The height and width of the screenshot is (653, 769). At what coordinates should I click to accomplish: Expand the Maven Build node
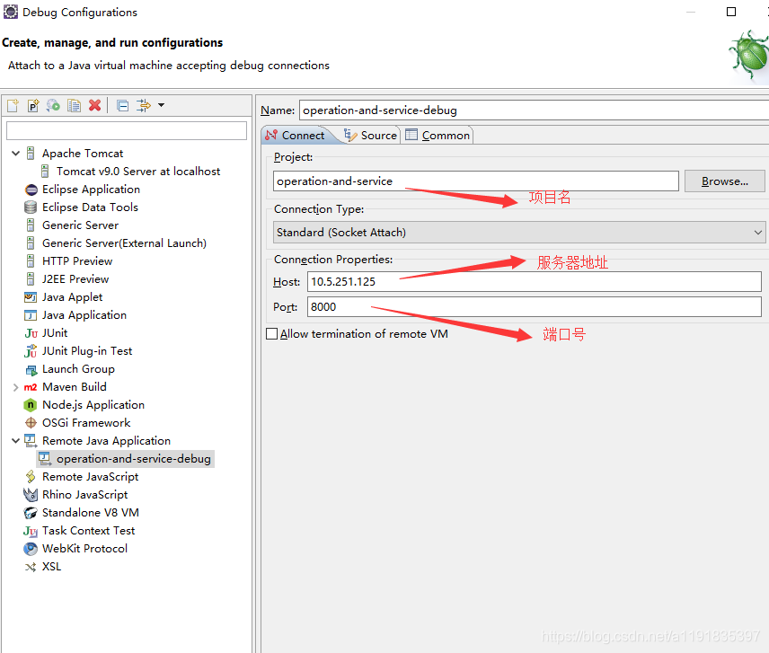pos(15,387)
